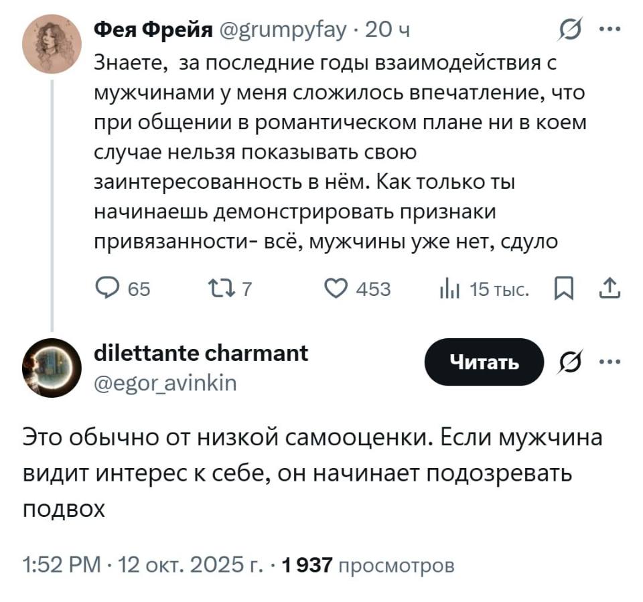643x602 pixels.
Task: Open the tweet timestamp 20 ч
Action: (x=386, y=29)
